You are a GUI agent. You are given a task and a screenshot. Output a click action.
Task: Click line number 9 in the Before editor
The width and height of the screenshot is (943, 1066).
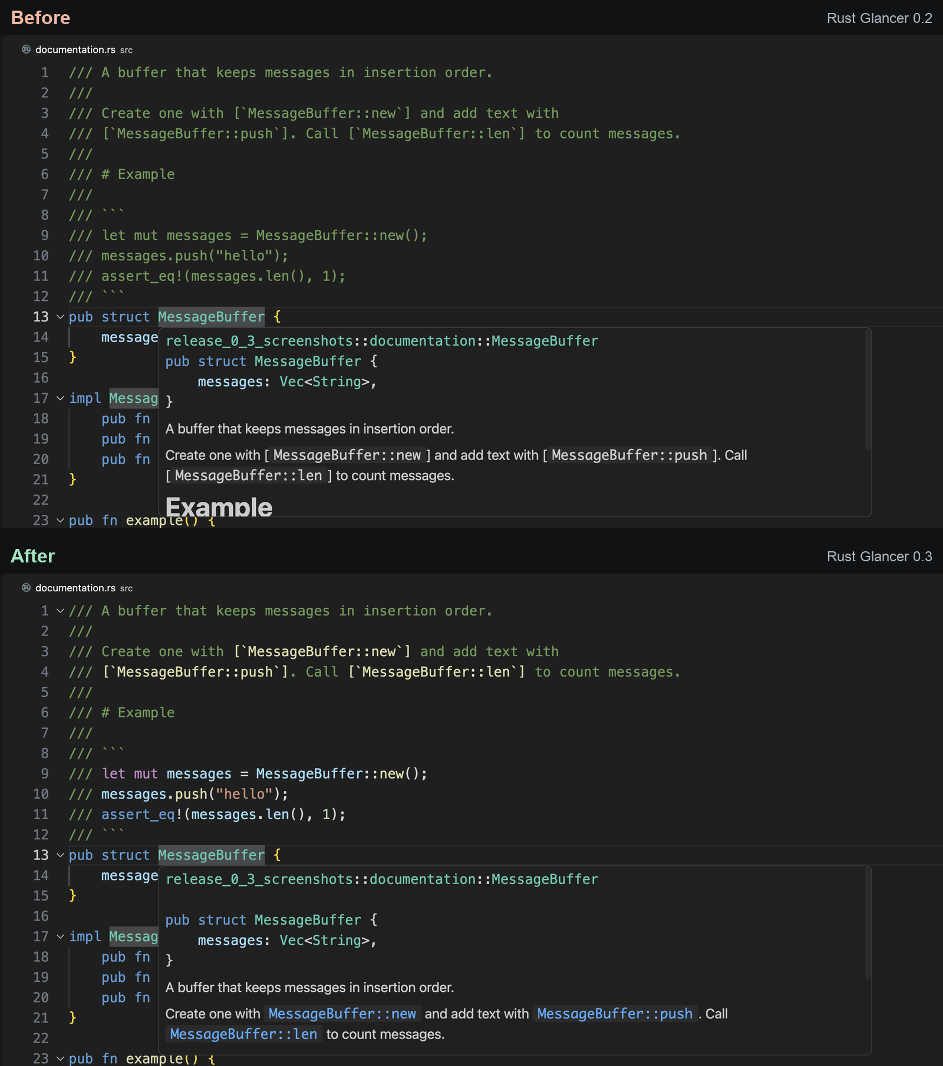tap(45, 236)
